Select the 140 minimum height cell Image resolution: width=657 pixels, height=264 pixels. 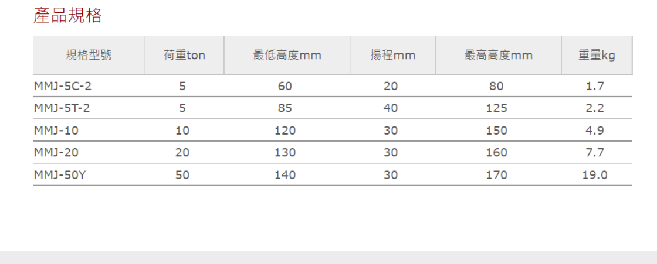click(x=285, y=175)
